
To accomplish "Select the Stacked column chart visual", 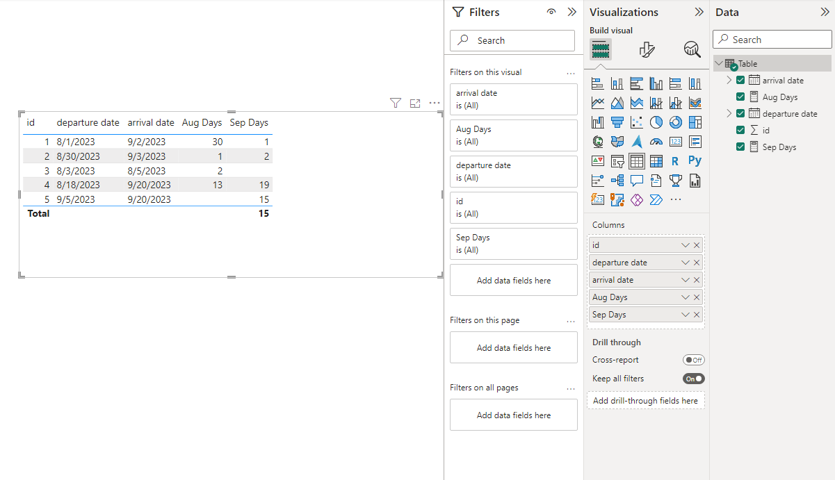I will click(x=617, y=83).
